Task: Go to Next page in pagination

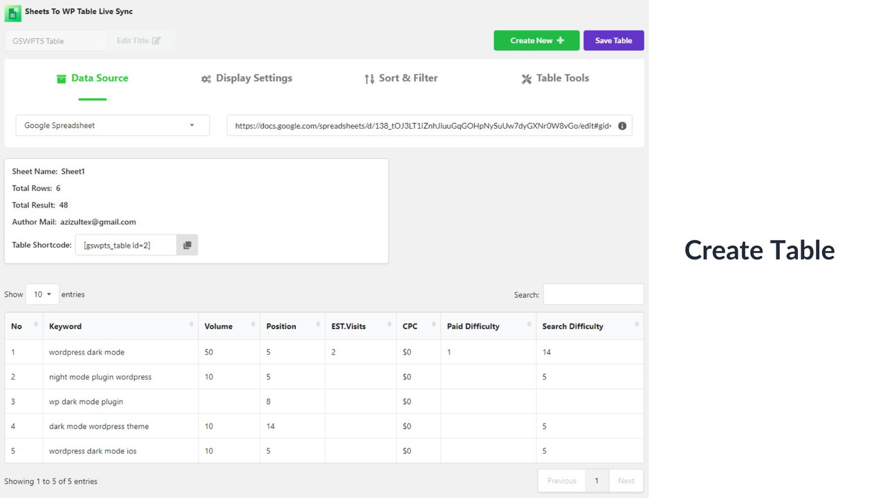Action: coord(626,481)
